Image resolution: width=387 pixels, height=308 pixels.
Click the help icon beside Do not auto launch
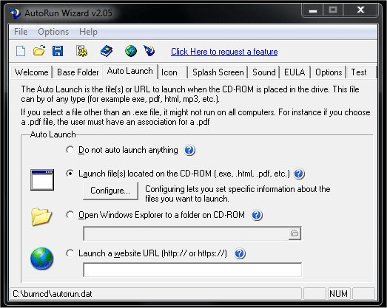coord(189,150)
